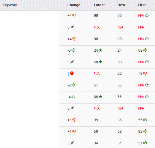155x148 pixels.
Task: Click red thumbs-down next to First 73
Action: coord(145,73)
